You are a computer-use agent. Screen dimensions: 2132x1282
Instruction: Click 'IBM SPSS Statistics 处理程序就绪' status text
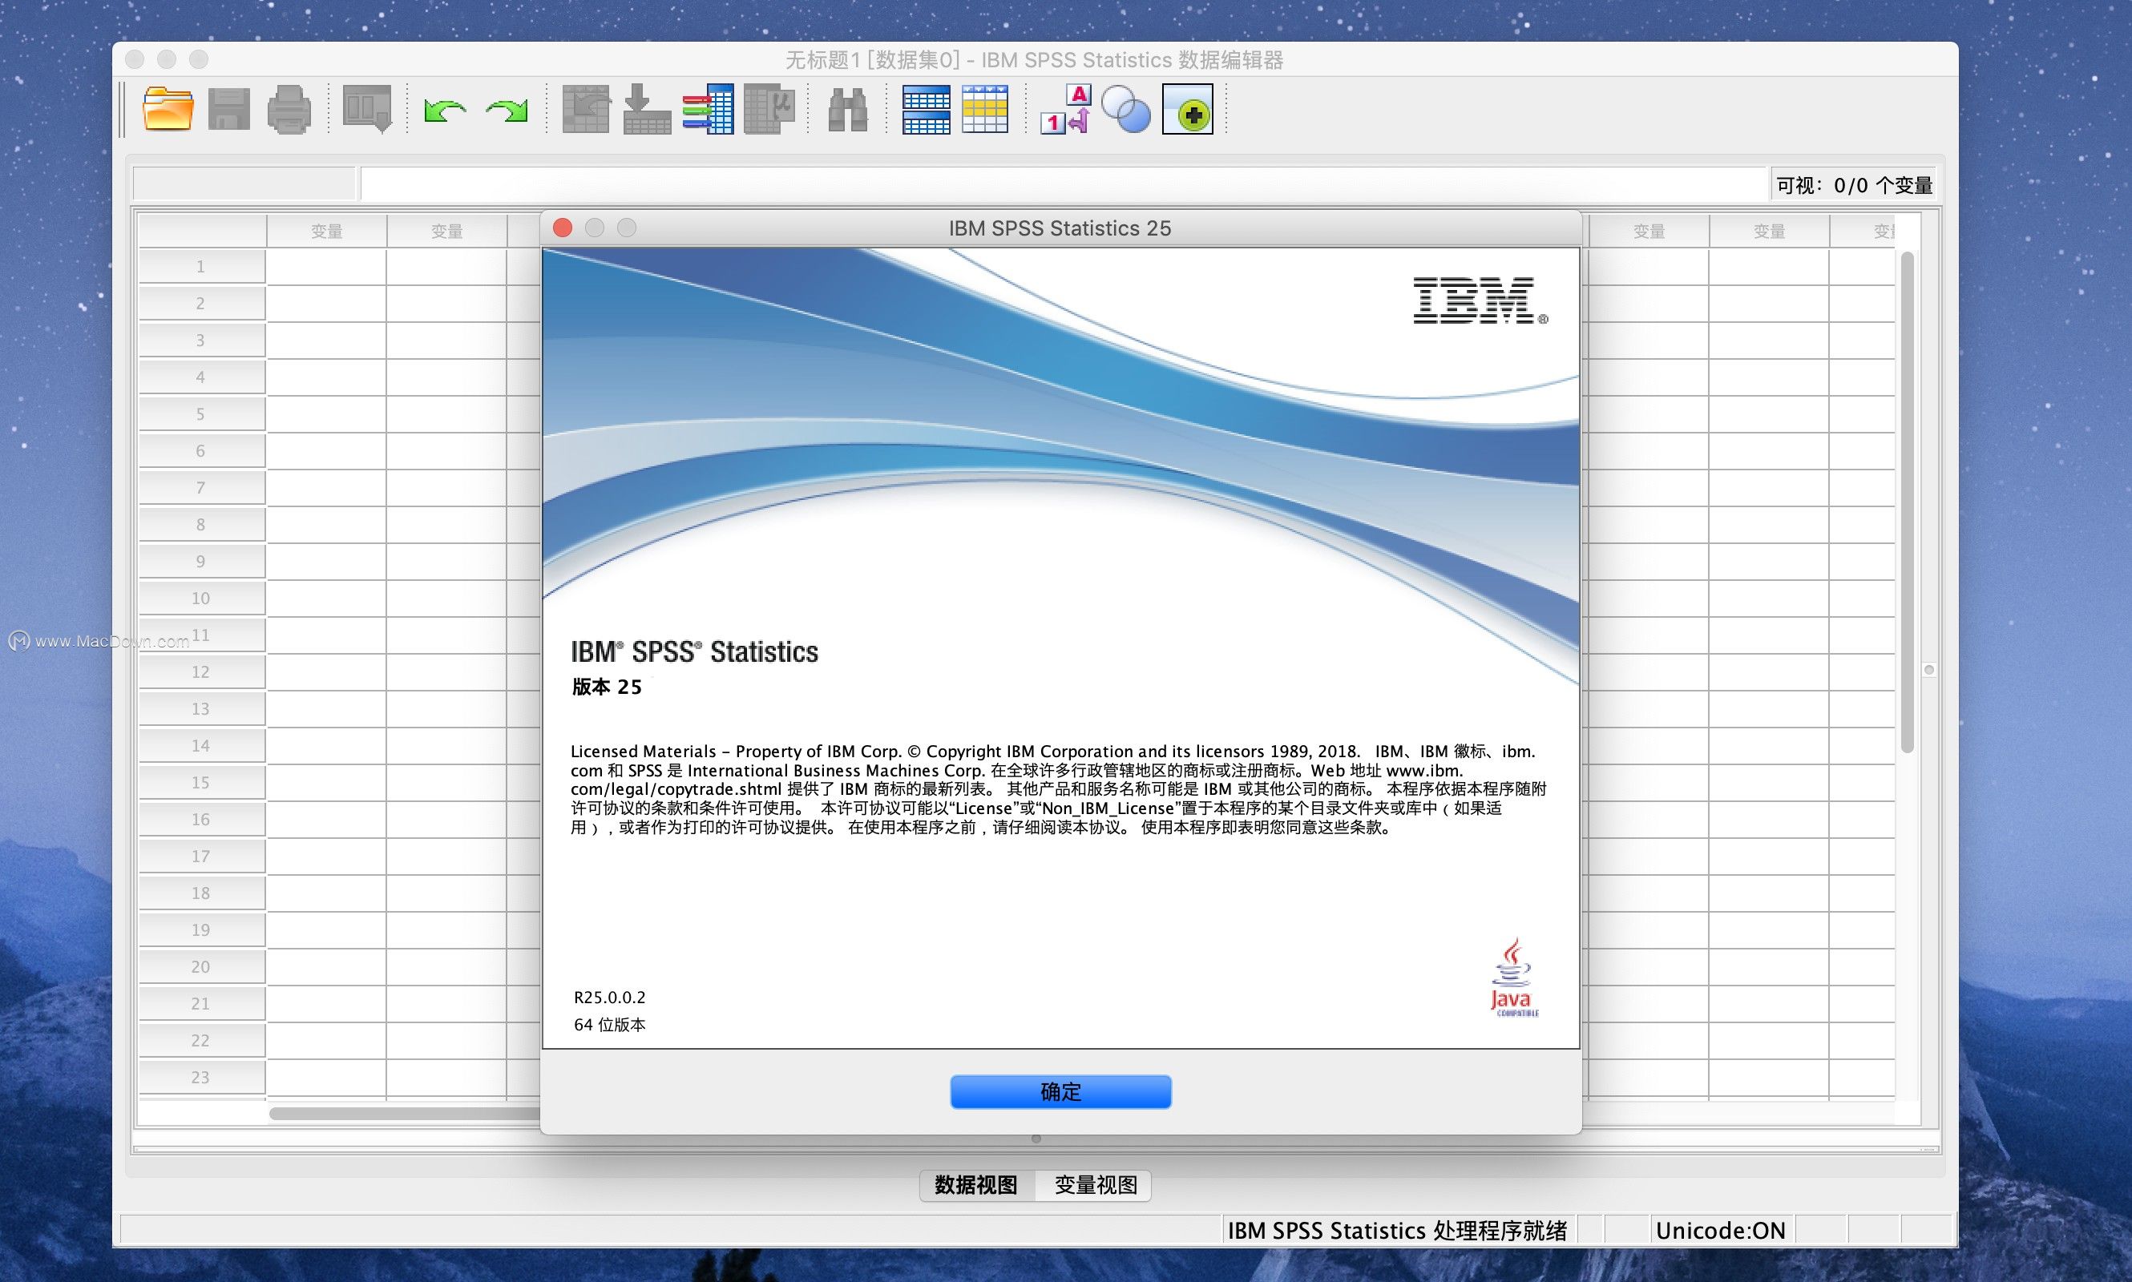(x=1396, y=1230)
